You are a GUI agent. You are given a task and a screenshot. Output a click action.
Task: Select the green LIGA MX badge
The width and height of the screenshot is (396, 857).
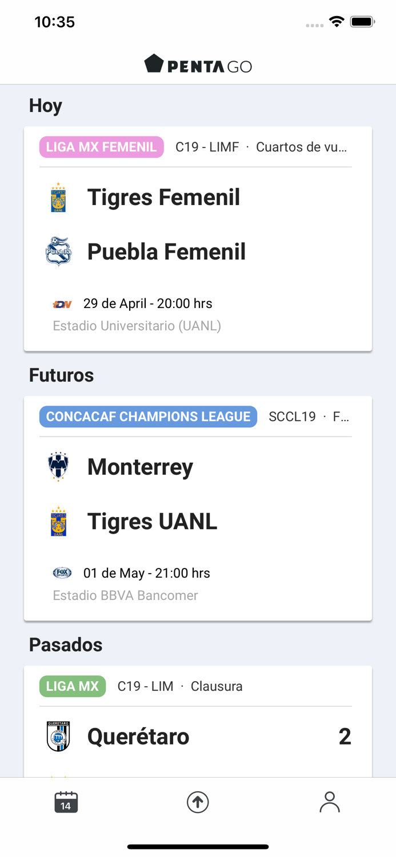coord(73,686)
